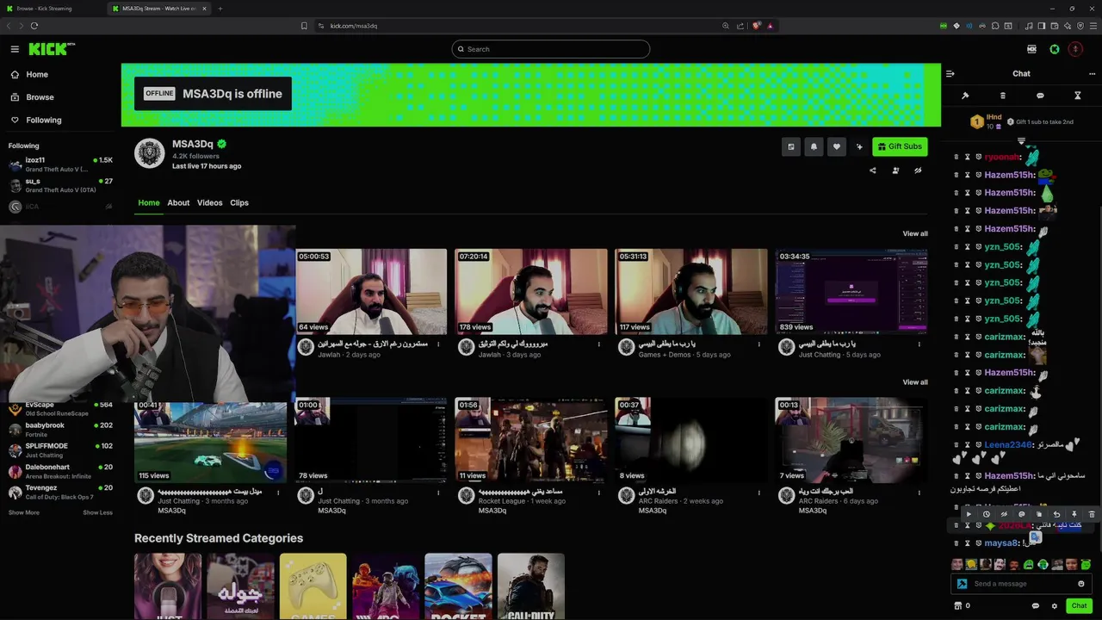Open the 03:34:35 Just Chatting video
The width and height of the screenshot is (1102, 620).
coord(851,292)
